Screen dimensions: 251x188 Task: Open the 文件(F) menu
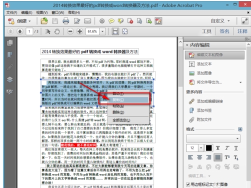11,12
